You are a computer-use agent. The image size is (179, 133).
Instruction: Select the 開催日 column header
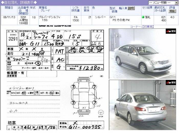pos(9,8)
